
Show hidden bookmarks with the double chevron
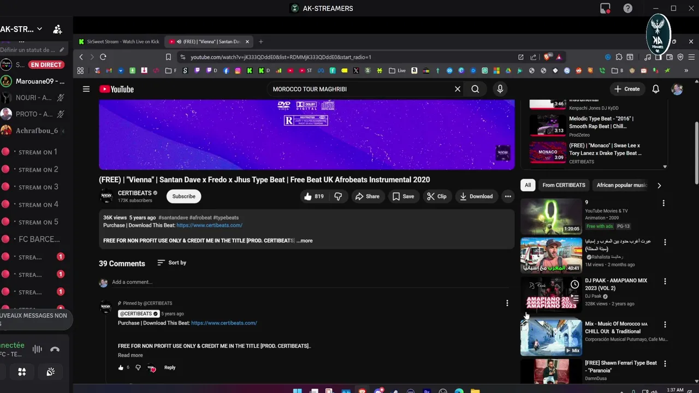[x=686, y=70]
